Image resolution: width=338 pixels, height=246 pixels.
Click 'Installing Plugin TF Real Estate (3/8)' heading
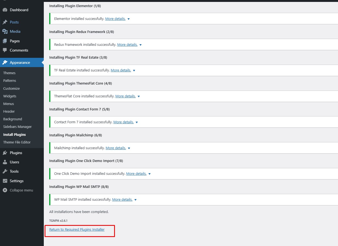tap(78, 57)
